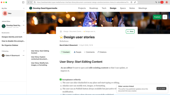Click Go to latest button

[x=161, y=88]
